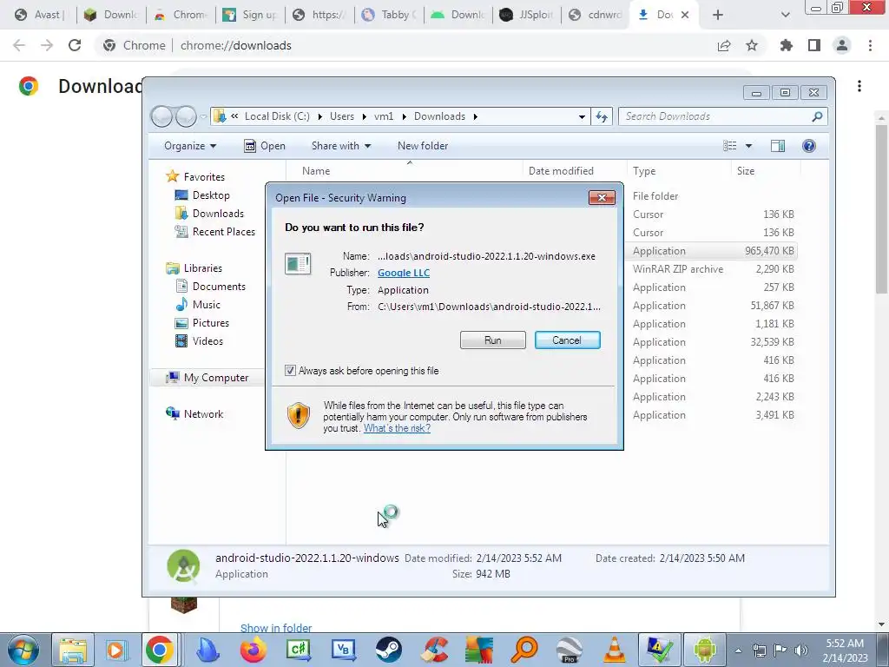Open a new Chrome tab

point(718,15)
